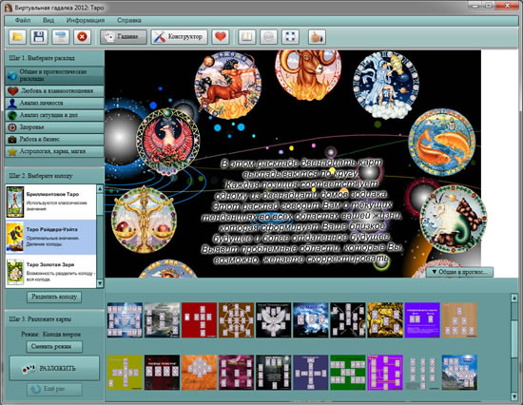Screen dimensions: 523x405
Task: Click the РАЗЛОЖИТЬ button
Action: [x=54, y=368]
